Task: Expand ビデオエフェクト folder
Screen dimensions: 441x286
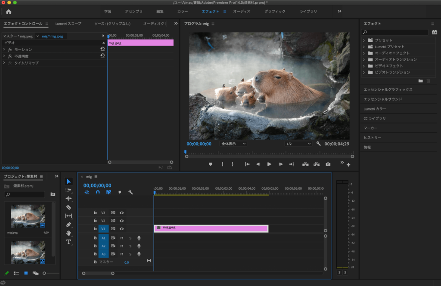Action: click(364, 66)
